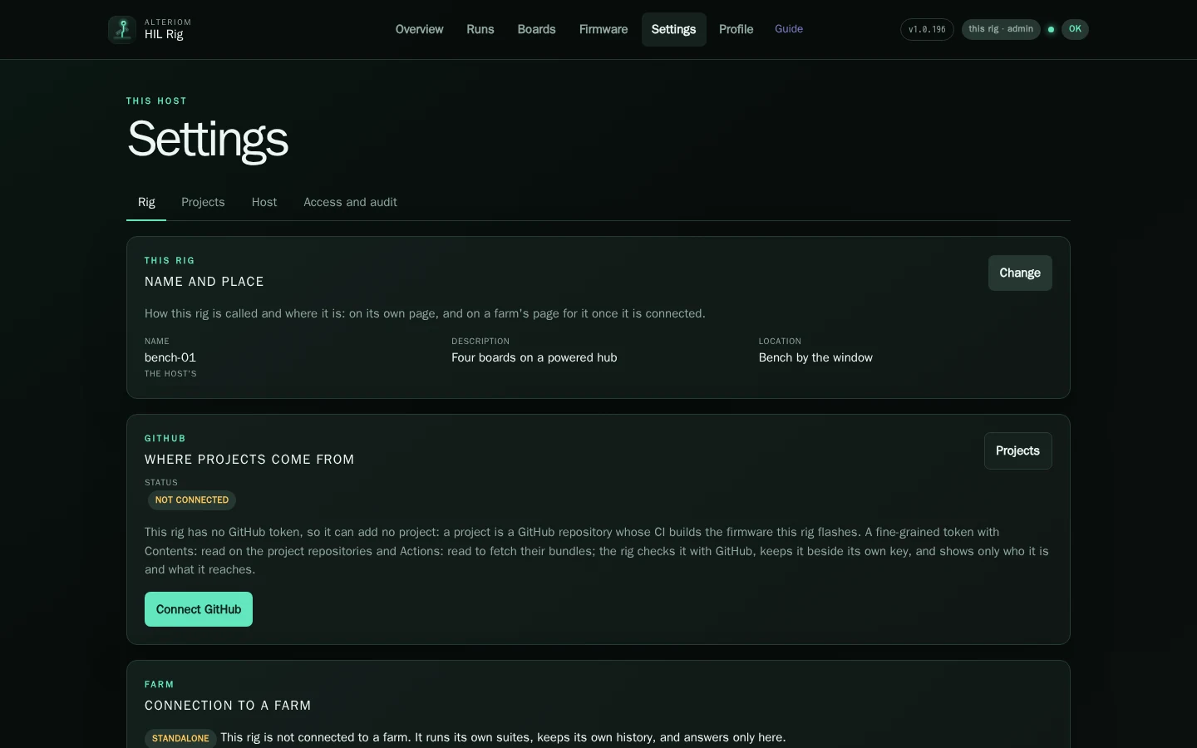
Task: Click the green status dot indicator
Action: (1051, 29)
